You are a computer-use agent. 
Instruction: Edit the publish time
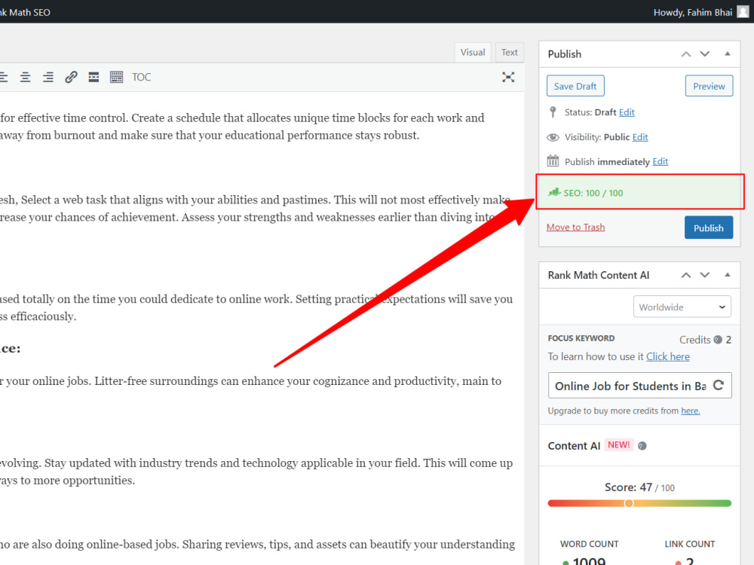pos(661,161)
